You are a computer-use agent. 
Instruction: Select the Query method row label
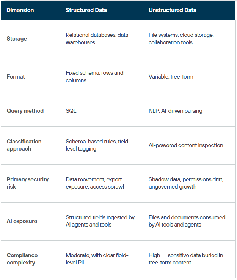25,111
